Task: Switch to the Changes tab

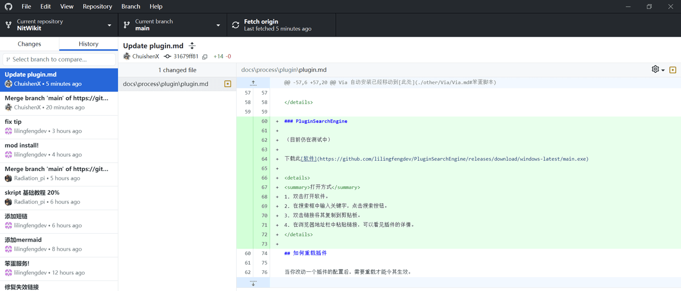Action: 29,44
